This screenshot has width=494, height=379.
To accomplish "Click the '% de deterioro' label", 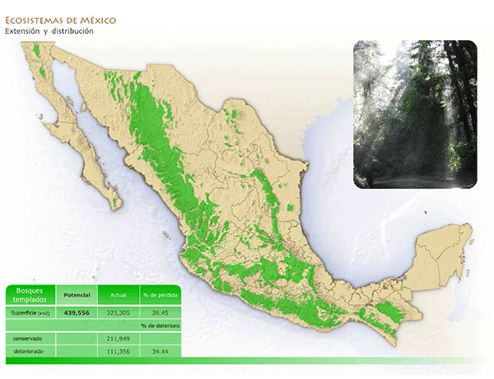I will [161, 326].
